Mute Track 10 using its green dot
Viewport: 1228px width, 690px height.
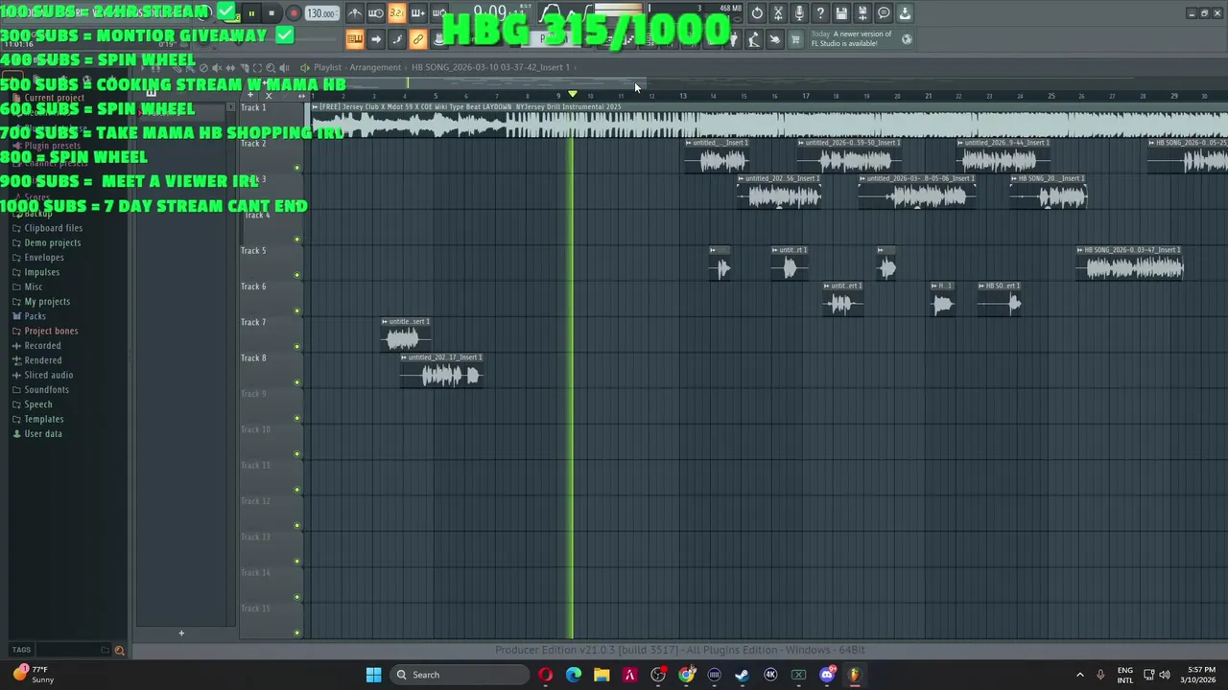point(296,454)
